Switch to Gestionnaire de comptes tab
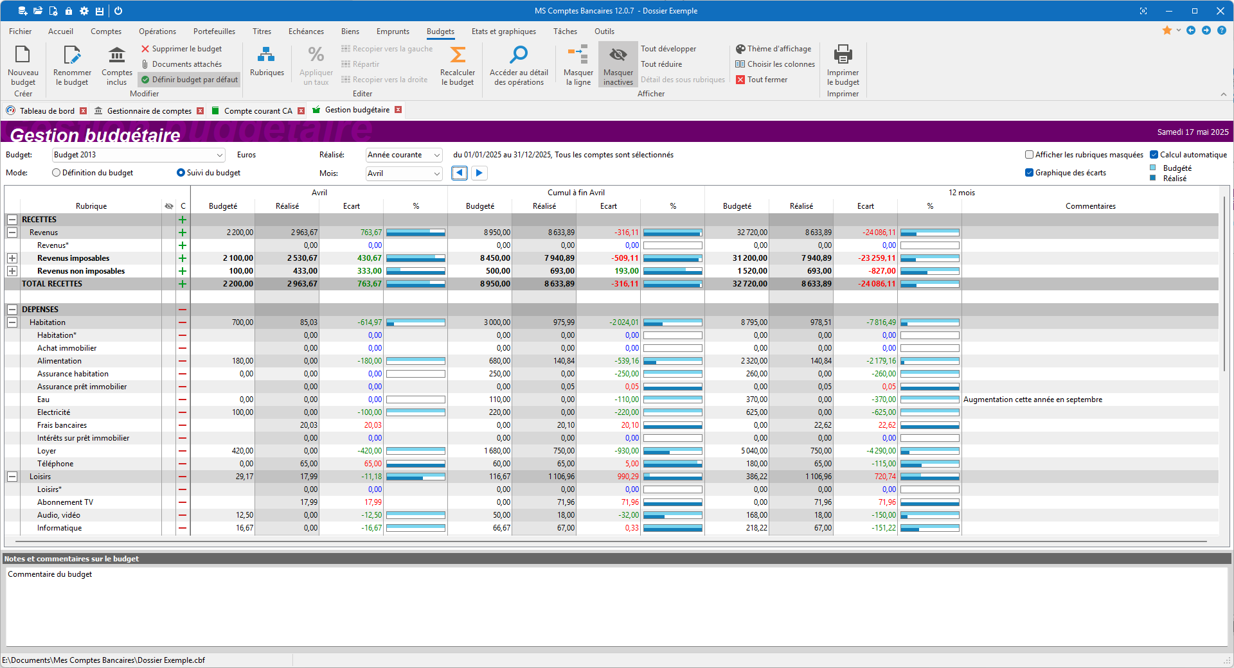Viewport: 1234px width, 668px height. pos(149,111)
